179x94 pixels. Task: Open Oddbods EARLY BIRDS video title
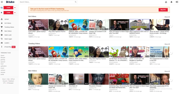78,60
